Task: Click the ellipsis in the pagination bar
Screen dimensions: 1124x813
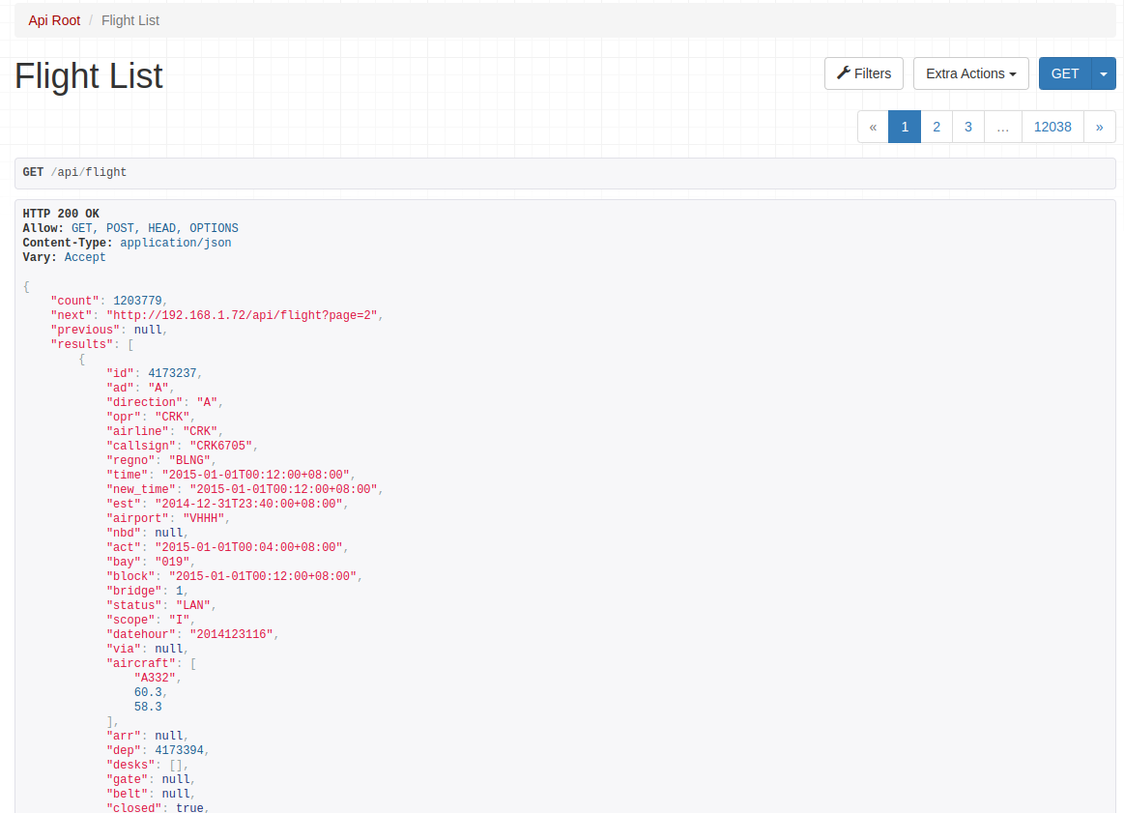Action: (1002, 127)
